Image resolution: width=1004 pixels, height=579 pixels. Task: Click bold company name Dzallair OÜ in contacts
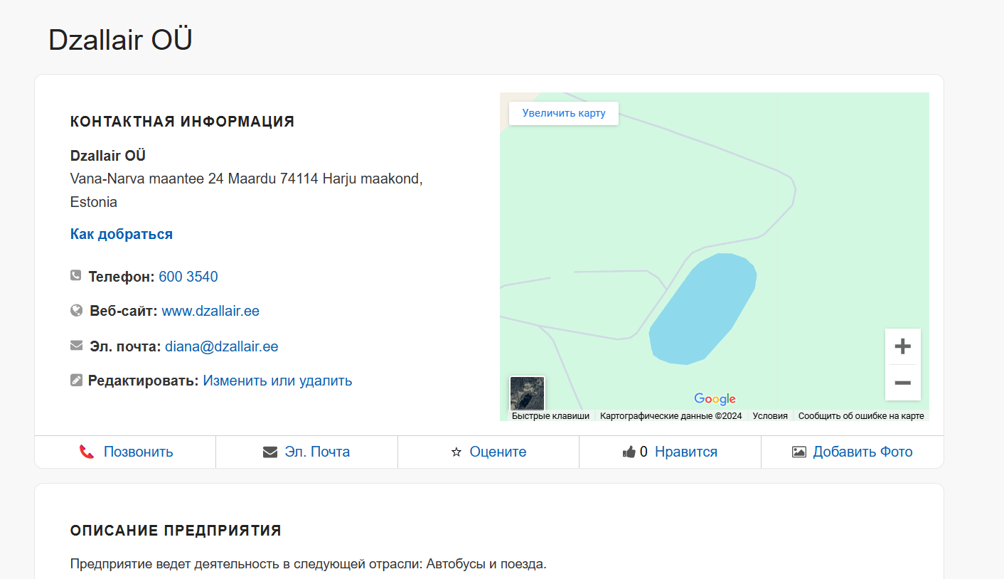108,156
